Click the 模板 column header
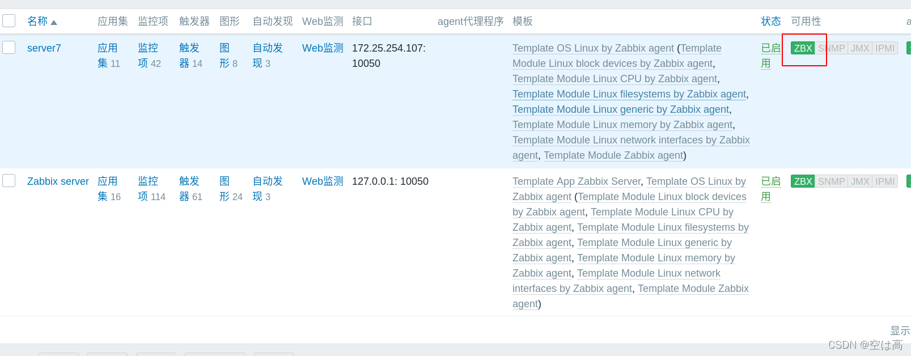The image size is (911, 356). coord(523,22)
